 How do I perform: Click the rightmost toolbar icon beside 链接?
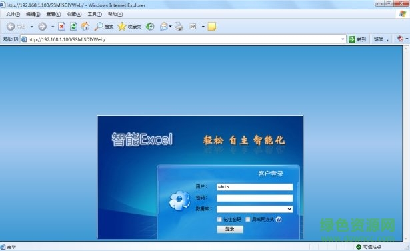pos(400,39)
